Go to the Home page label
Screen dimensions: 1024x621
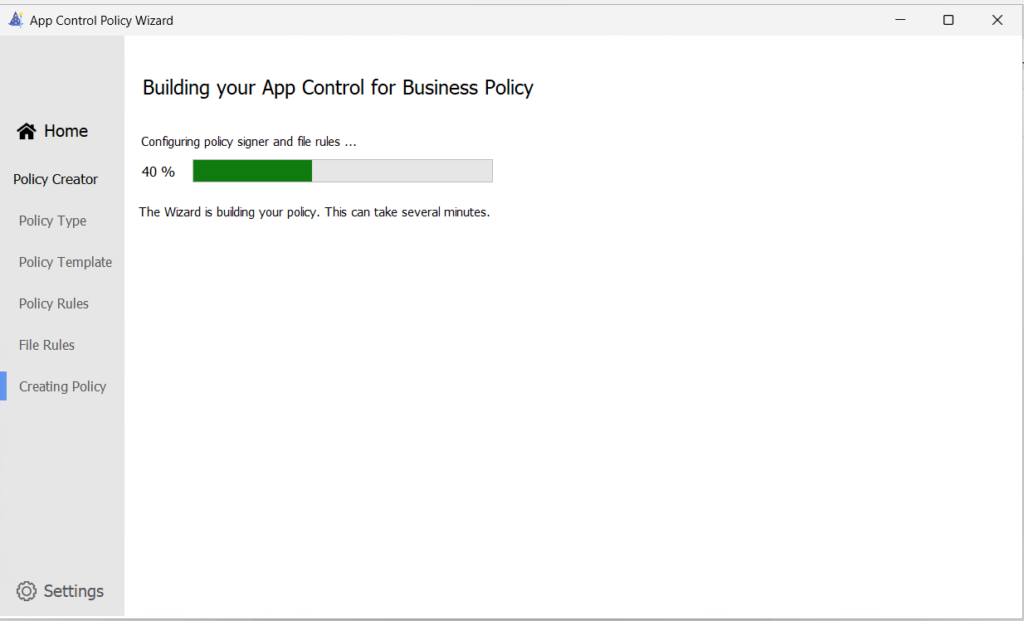pyautogui.click(x=66, y=131)
